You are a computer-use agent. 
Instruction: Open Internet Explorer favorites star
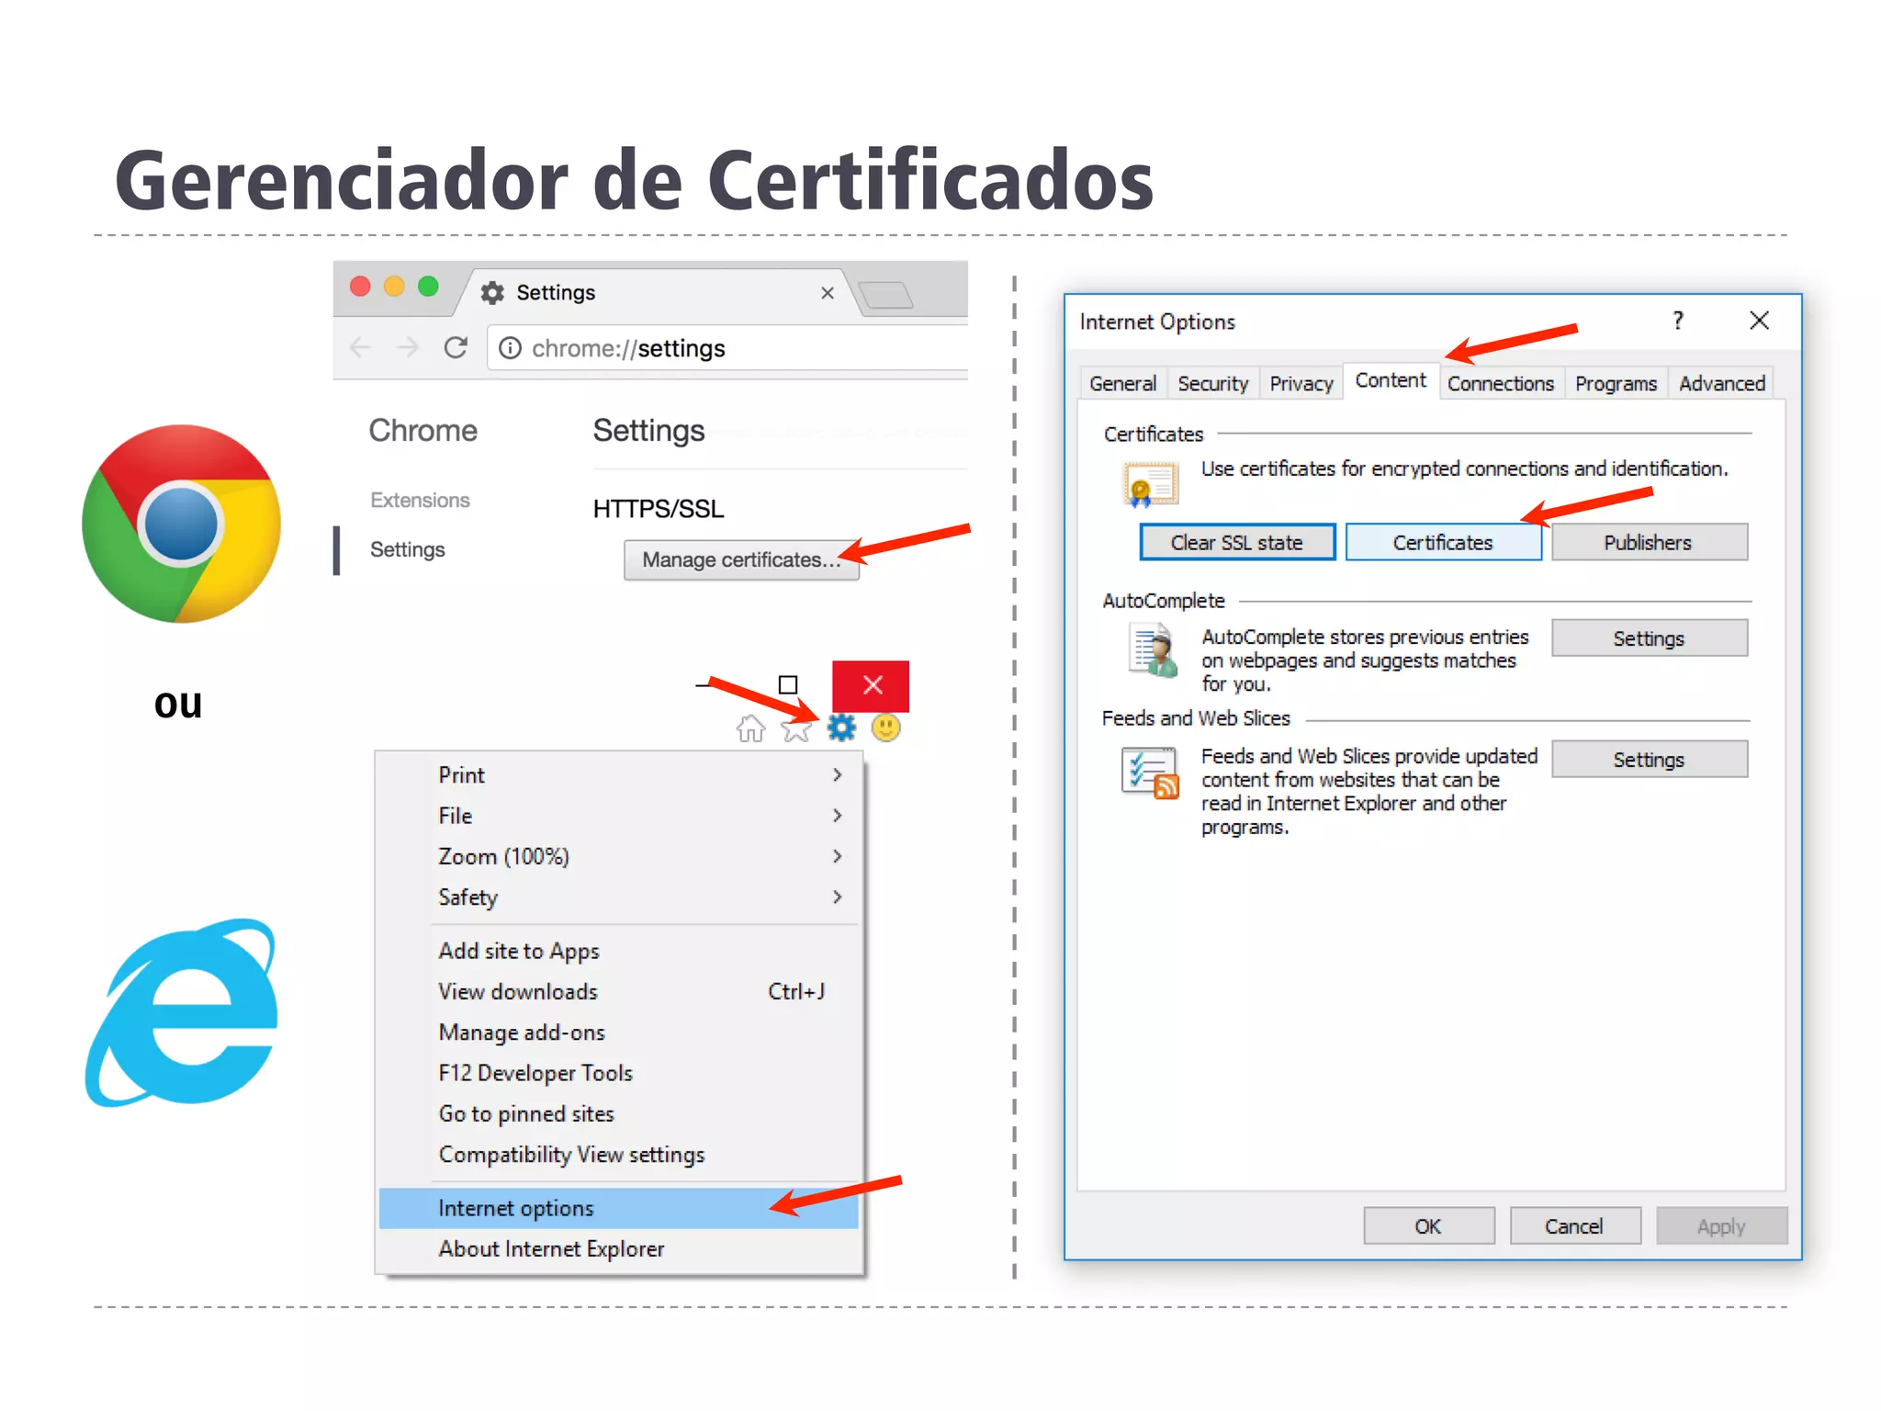pos(796,728)
